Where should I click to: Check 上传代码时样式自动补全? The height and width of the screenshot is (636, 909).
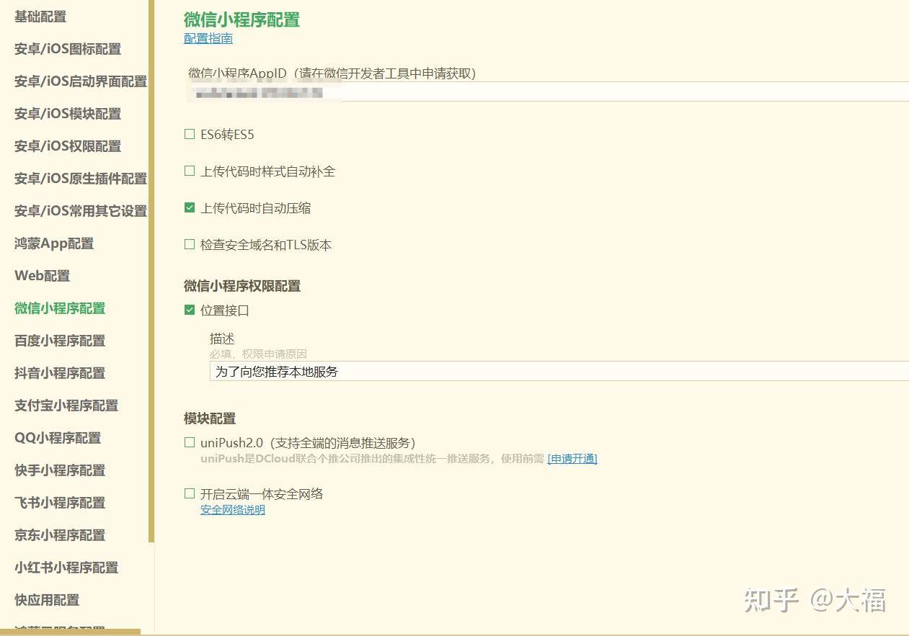[190, 171]
